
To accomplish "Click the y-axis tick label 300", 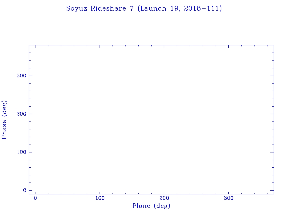I will click(x=21, y=76).
